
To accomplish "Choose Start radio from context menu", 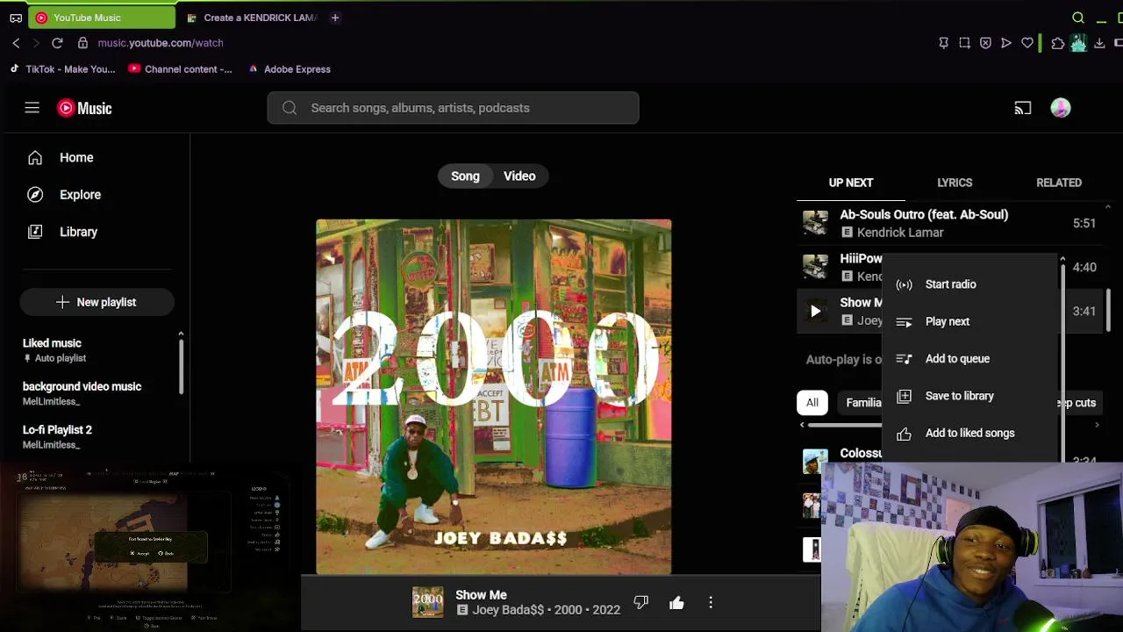I will pyautogui.click(x=969, y=284).
